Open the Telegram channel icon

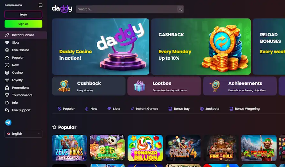click(x=8, y=123)
